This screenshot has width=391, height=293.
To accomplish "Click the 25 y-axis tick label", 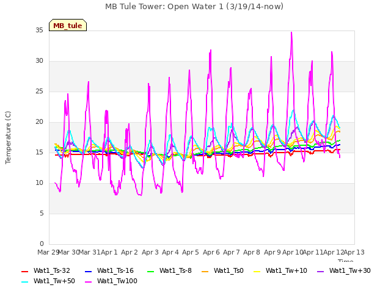I will [39, 92].
